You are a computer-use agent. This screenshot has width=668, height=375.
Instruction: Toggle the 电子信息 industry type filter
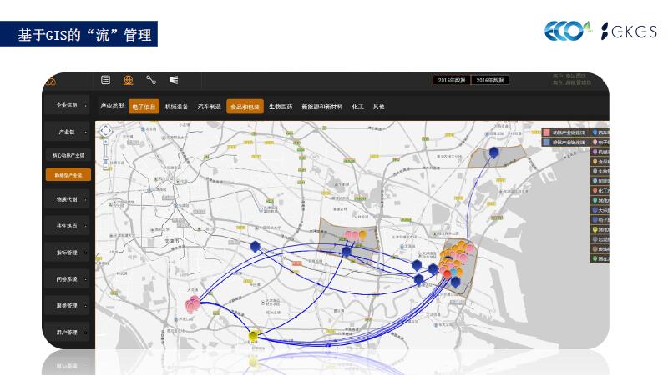144,107
